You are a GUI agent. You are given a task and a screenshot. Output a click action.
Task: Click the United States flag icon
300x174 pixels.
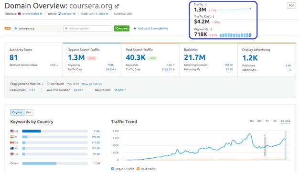point(19,14)
